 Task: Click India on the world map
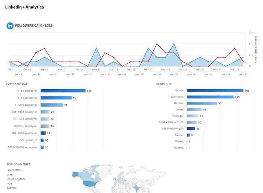click(x=137, y=188)
